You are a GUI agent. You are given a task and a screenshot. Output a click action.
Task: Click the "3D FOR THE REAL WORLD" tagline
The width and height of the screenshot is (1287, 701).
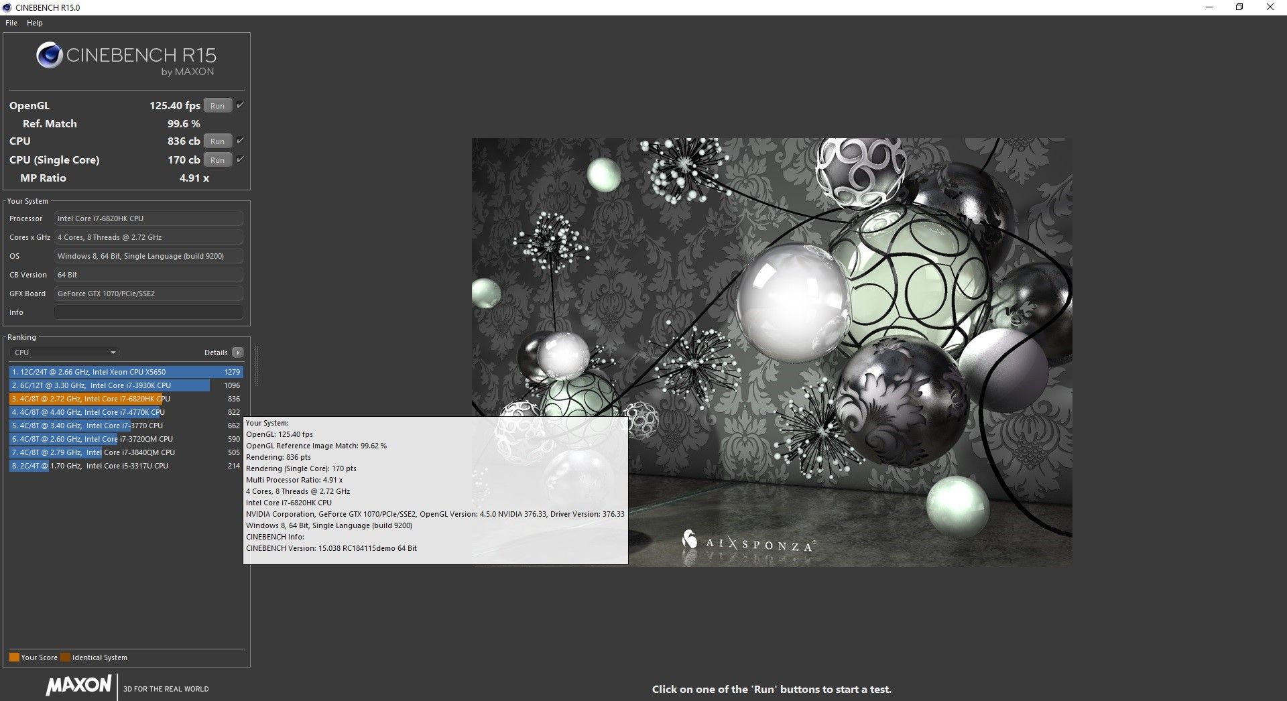point(166,689)
